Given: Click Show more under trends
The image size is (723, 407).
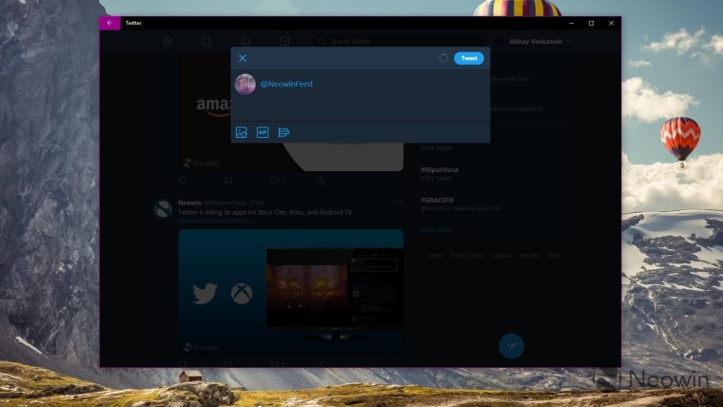Looking at the screenshot, I should click(437, 230).
